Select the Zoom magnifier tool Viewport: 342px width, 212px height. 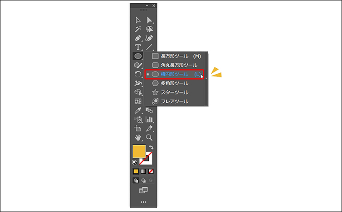pos(149,137)
